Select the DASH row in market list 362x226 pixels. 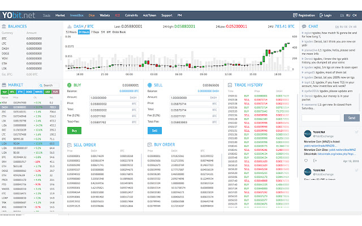pyautogui.click(x=30, y=107)
